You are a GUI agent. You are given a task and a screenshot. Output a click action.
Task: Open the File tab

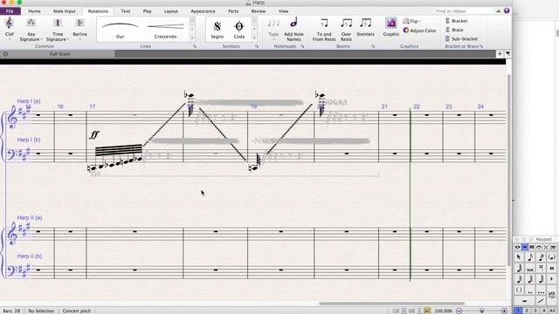tap(10, 11)
